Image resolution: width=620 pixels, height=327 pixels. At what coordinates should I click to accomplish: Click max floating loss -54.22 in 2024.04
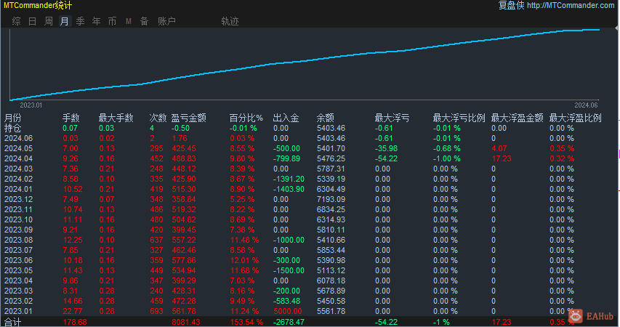tap(386, 158)
